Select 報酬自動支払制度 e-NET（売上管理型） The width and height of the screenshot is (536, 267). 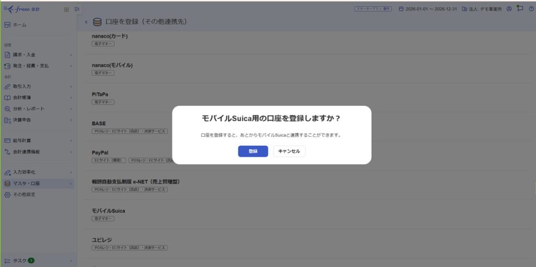coord(136,182)
